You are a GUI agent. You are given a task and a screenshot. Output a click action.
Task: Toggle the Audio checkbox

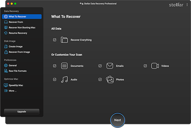55,79
